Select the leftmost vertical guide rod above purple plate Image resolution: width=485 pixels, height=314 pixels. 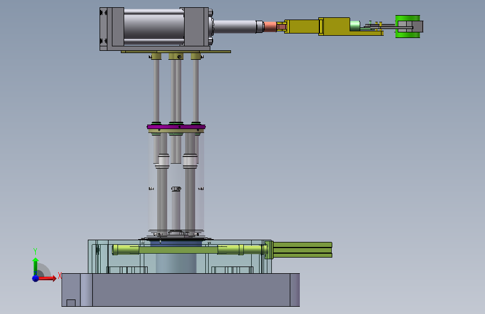click(x=156, y=91)
